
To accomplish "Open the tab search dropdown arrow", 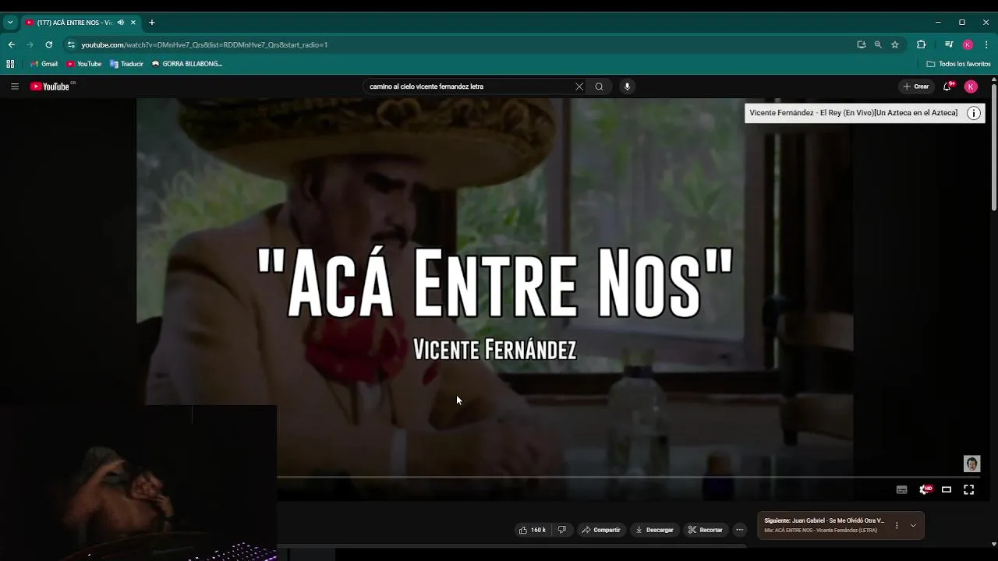I will pos(10,22).
